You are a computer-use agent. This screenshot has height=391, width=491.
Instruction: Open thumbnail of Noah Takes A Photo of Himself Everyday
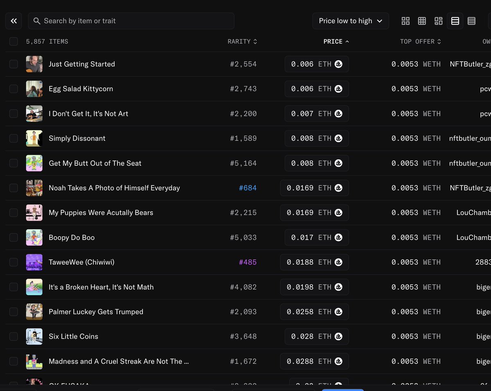34,188
